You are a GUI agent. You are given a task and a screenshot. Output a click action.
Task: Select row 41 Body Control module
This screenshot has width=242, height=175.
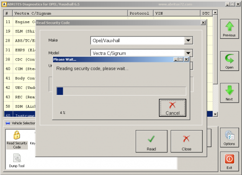click(20, 78)
